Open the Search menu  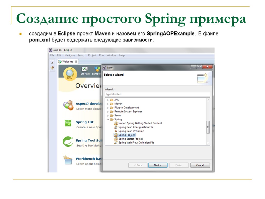pyautogui.click(x=81, y=55)
